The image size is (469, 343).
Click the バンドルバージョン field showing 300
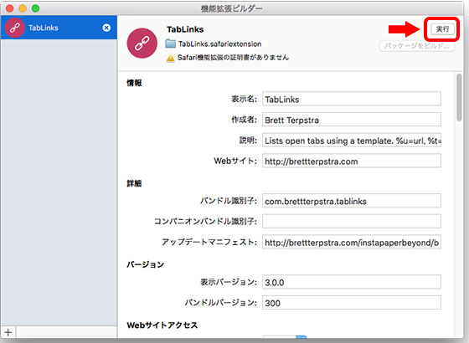(352, 303)
